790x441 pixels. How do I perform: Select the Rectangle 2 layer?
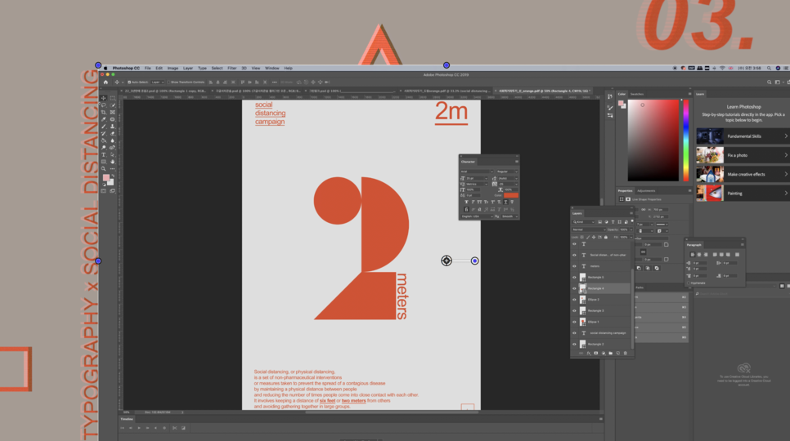600,344
